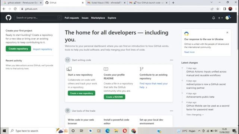Click the green Create repository button
Screen dimensions: 239x134
[18, 49]
